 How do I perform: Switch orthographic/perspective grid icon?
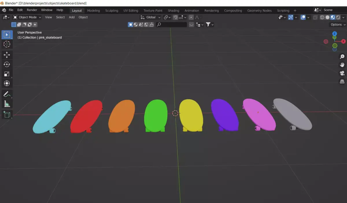(x=342, y=82)
